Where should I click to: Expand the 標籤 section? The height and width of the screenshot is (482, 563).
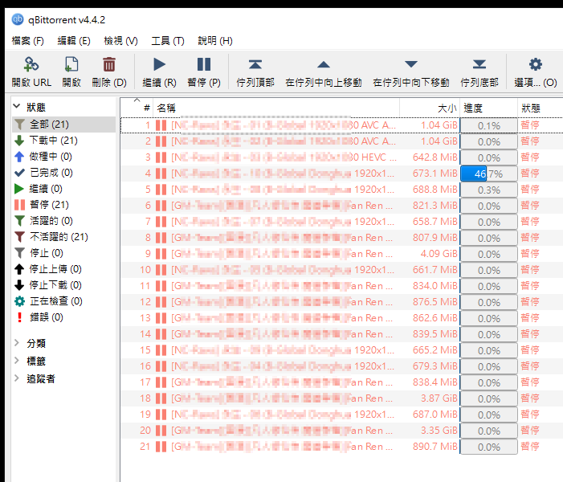pos(17,360)
